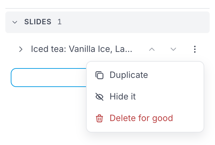Open the three-dot options menu for the slide
The image size is (215, 145).
click(195, 49)
